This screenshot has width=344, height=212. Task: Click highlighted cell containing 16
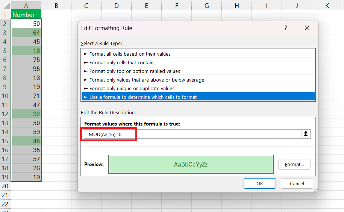click(x=26, y=51)
